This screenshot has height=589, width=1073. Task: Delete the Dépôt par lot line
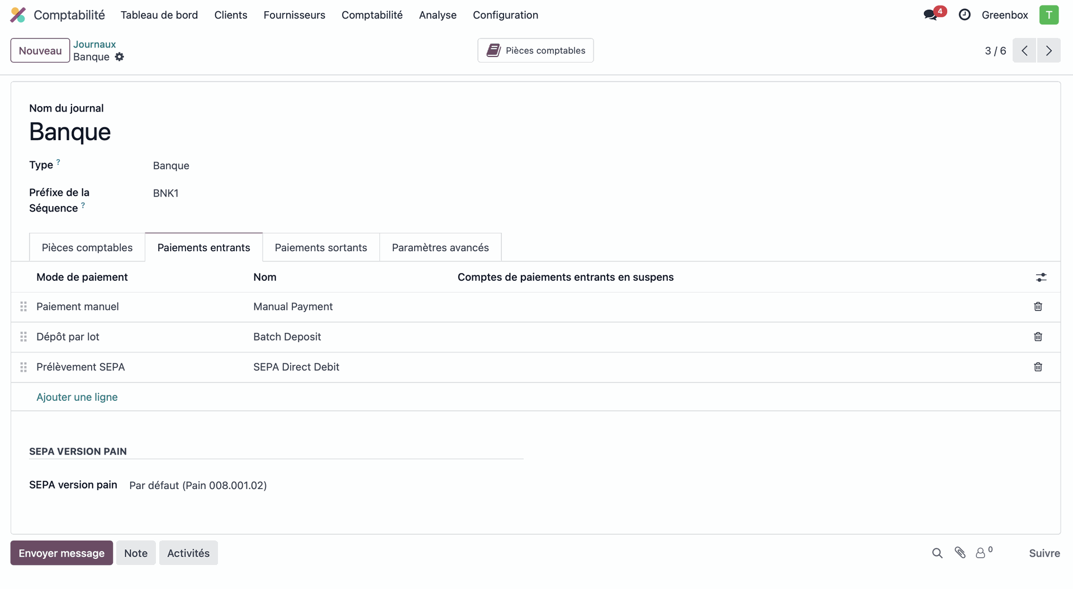(1038, 337)
